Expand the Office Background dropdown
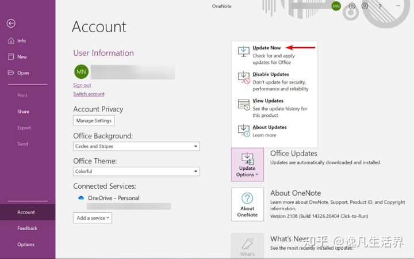 coord(136,146)
